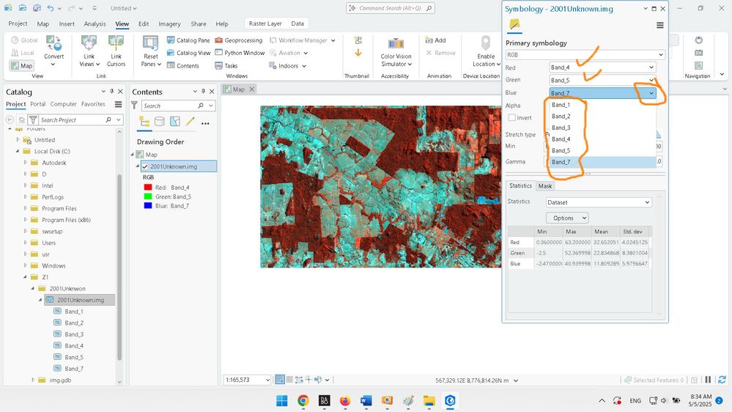Open the Indoors menu
This screenshot has width=732, height=412.
coord(287,66)
